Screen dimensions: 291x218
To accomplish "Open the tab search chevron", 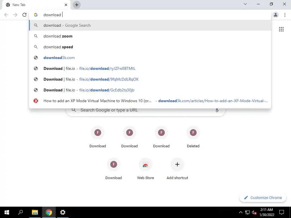I will 245,4.
